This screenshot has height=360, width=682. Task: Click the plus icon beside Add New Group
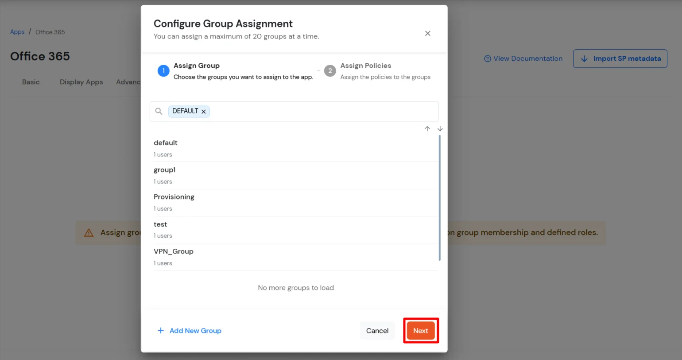tap(160, 330)
